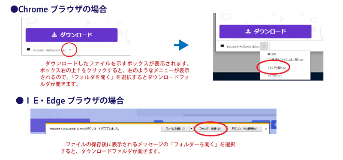Dismiss the Edge download notification bar with its x
Screen dimensions: 343x160
(x=266, y=129)
